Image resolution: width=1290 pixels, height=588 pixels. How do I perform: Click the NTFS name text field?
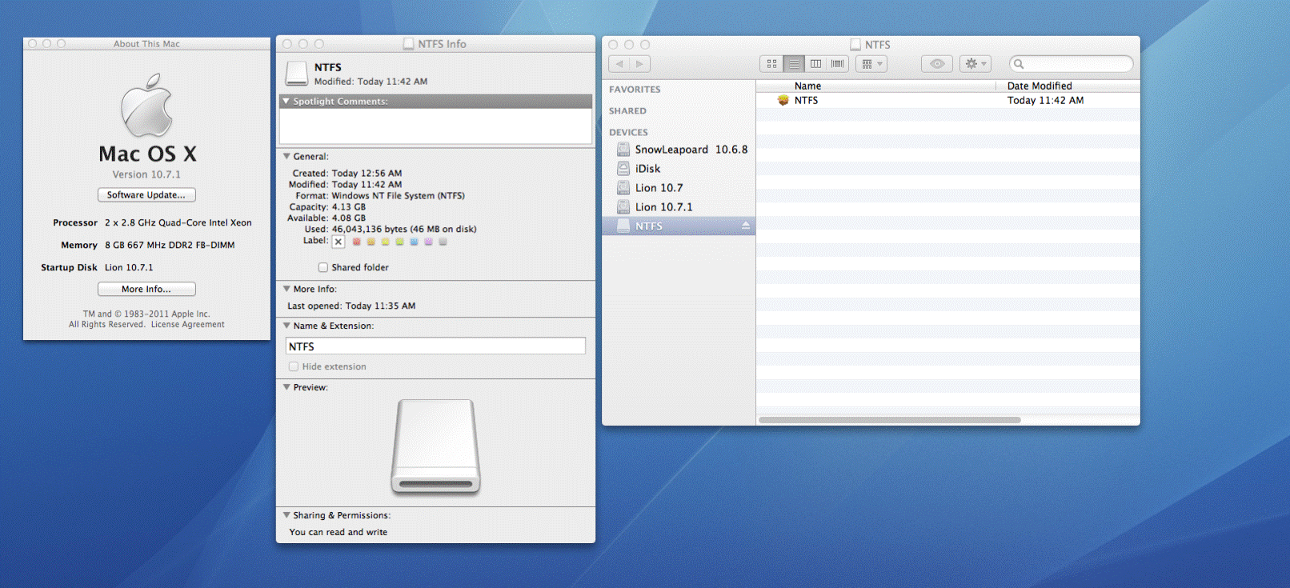tap(435, 346)
